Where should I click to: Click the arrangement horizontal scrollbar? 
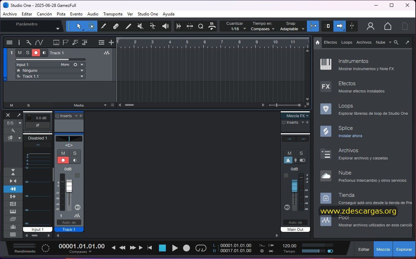click(129, 105)
